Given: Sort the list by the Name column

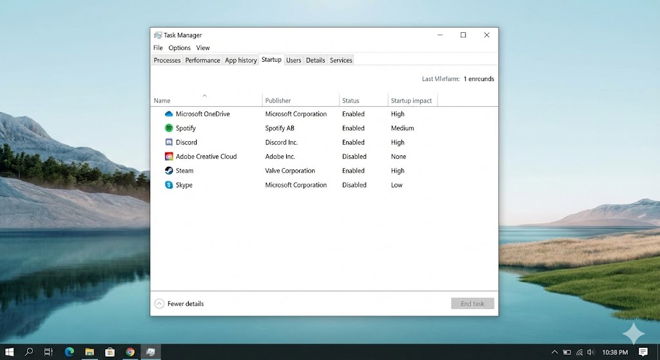Looking at the screenshot, I should click(x=162, y=100).
